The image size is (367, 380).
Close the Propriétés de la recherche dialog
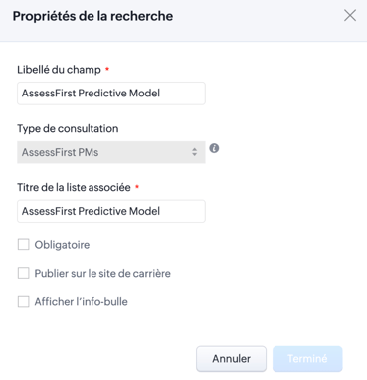tap(350, 16)
